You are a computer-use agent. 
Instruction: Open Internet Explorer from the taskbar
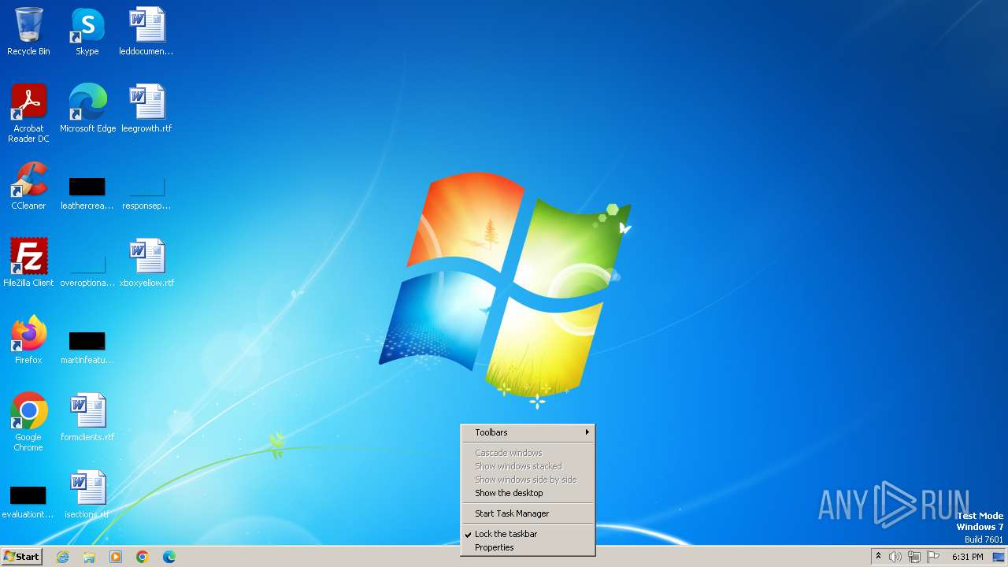[63, 557]
